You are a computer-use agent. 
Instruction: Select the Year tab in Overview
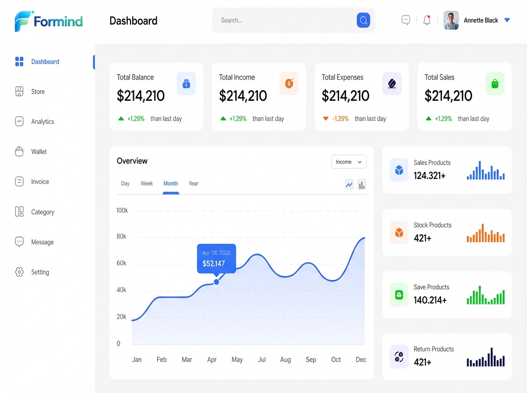coord(193,183)
